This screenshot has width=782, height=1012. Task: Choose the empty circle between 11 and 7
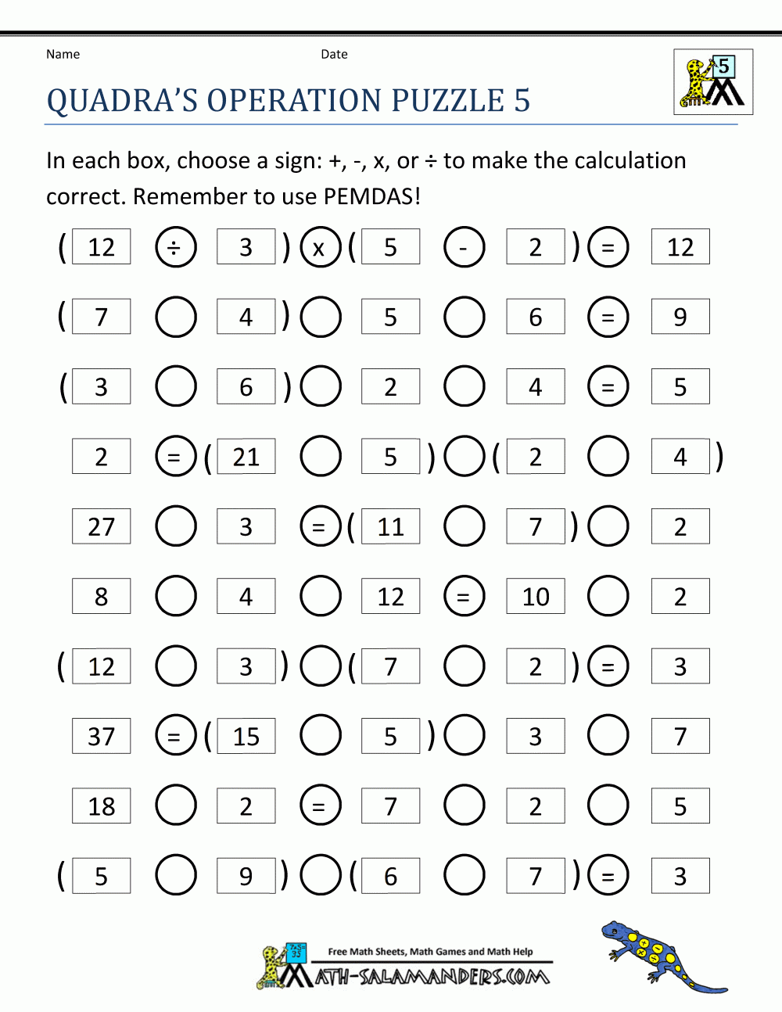point(464,527)
